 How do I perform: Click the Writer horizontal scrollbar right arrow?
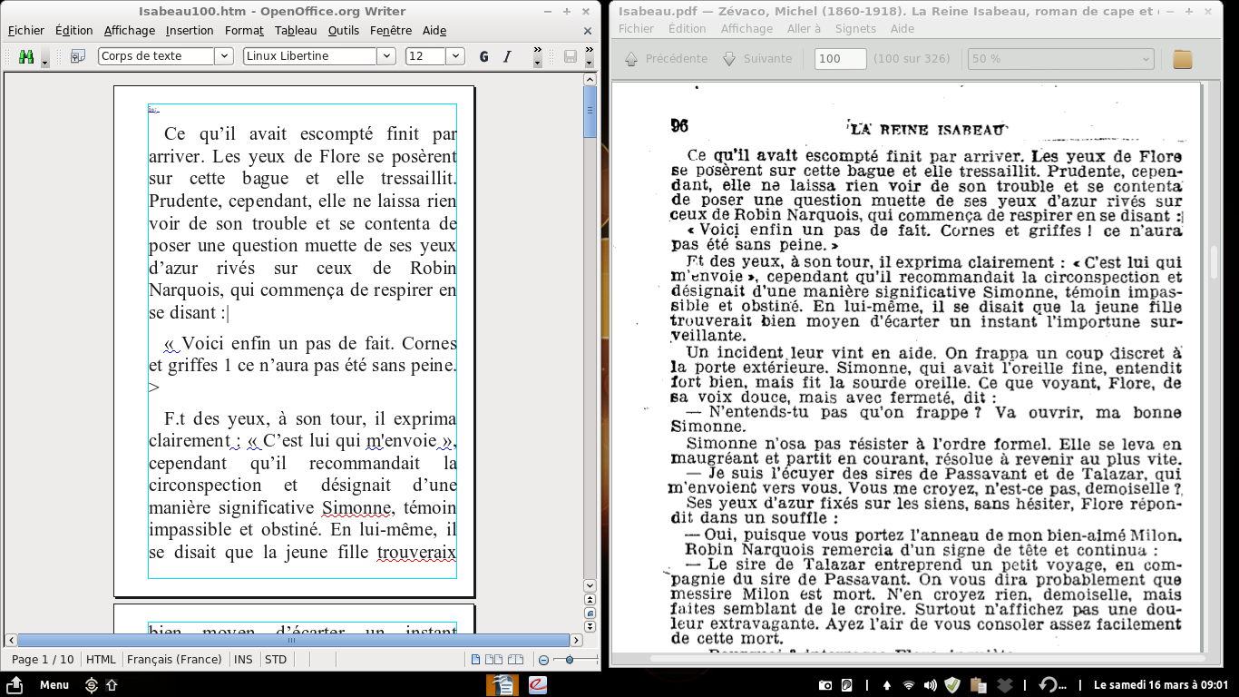coord(576,640)
